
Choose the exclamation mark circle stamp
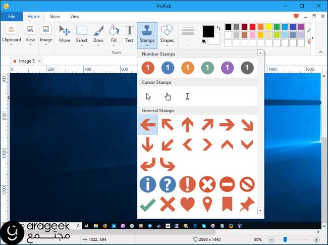coord(187,184)
